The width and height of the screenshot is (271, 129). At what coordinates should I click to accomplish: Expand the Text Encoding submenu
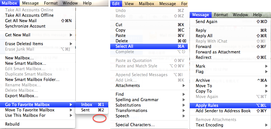pyautogui.click(x=230, y=125)
